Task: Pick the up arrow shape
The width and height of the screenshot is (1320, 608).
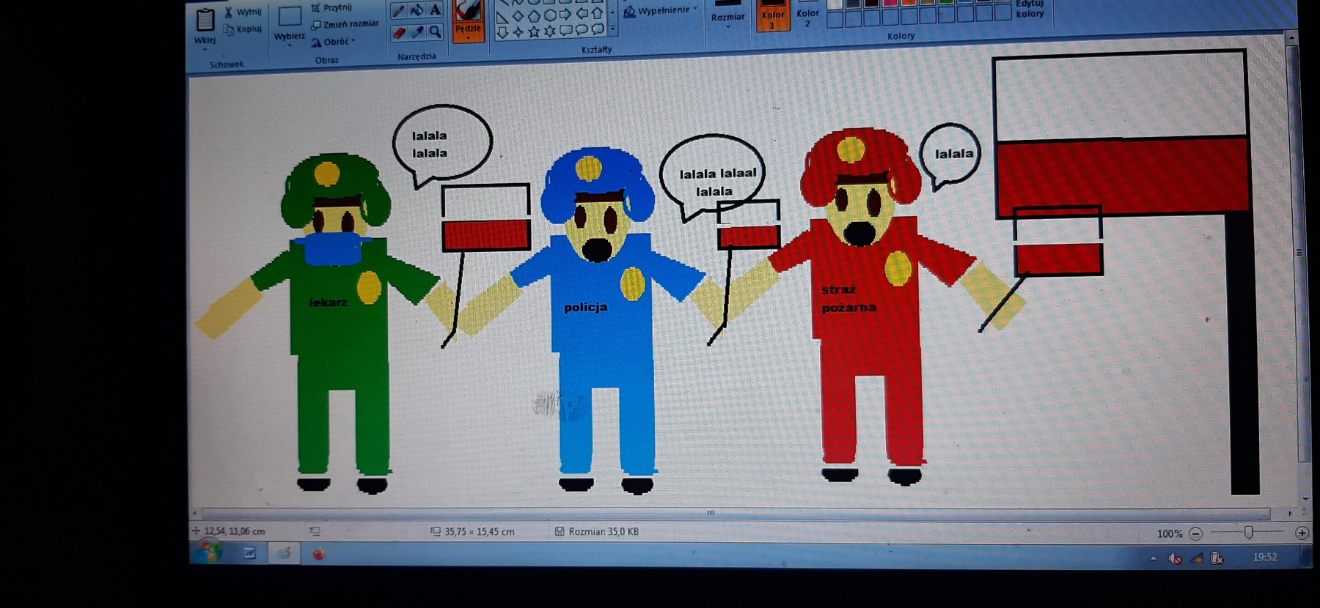Action: (597, 13)
